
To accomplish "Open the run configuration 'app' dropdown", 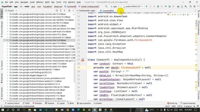I will [115, 6].
